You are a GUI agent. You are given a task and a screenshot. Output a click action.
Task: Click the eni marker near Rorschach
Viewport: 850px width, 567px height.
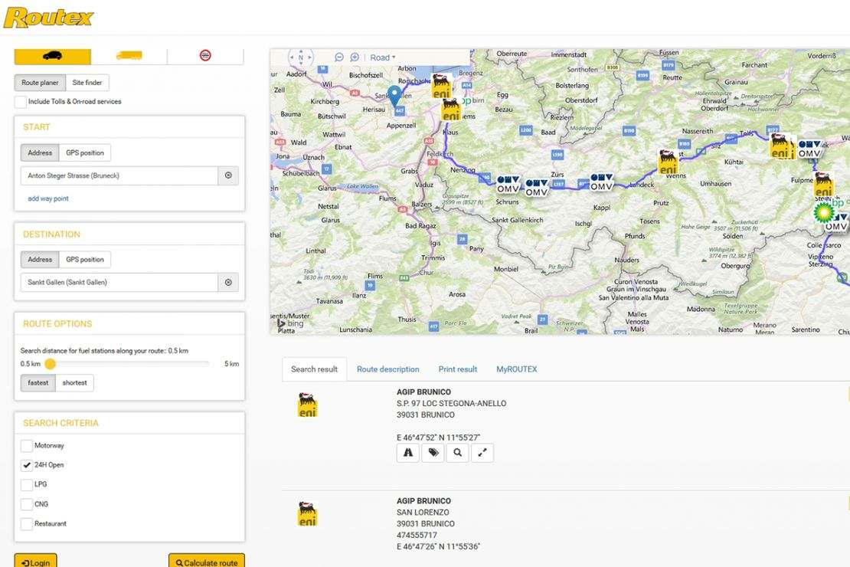click(441, 87)
